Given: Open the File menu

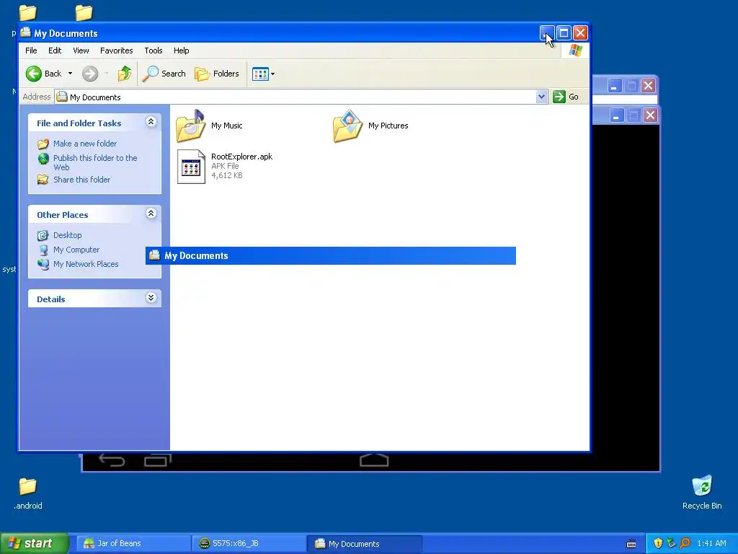Looking at the screenshot, I should coord(31,50).
